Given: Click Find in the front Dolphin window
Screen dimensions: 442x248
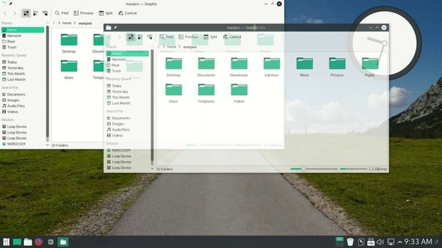Looking at the screenshot, I should 166,37.
